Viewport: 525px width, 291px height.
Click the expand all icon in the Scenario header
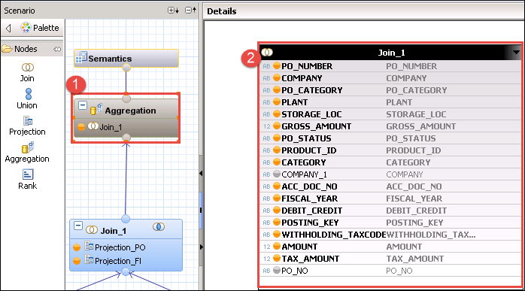click(x=173, y=11)
